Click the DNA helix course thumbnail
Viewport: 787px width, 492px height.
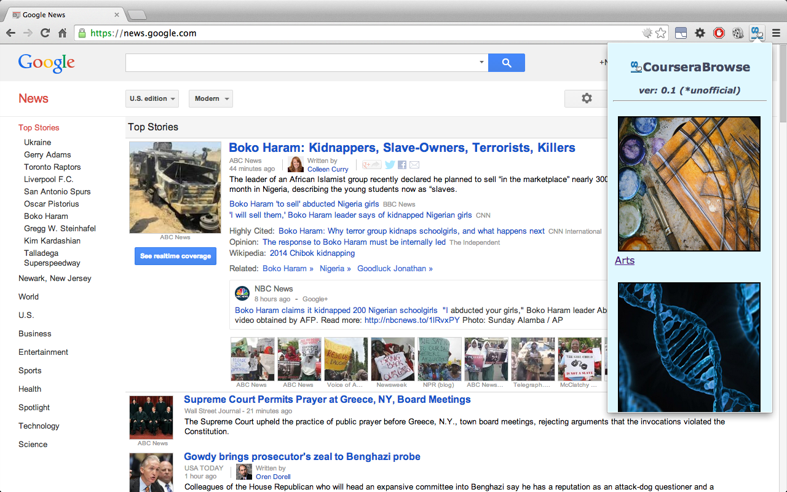coord(689,347)
